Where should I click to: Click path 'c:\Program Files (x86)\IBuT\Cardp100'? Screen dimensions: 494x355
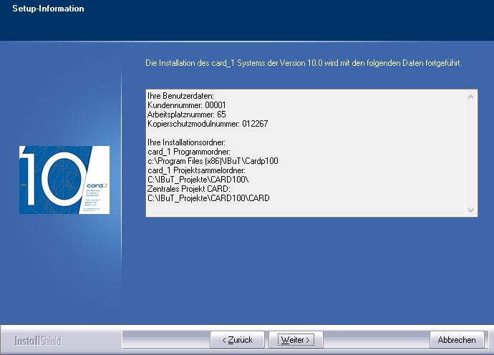pyautogui.click(x=213, y=161)
